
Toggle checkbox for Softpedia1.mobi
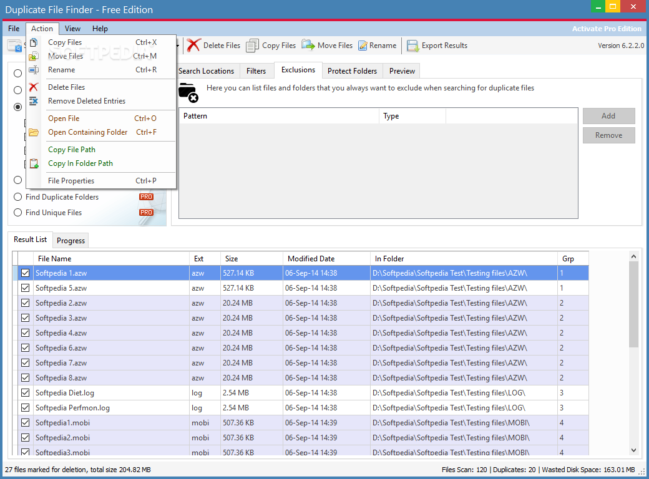point(25,423)
